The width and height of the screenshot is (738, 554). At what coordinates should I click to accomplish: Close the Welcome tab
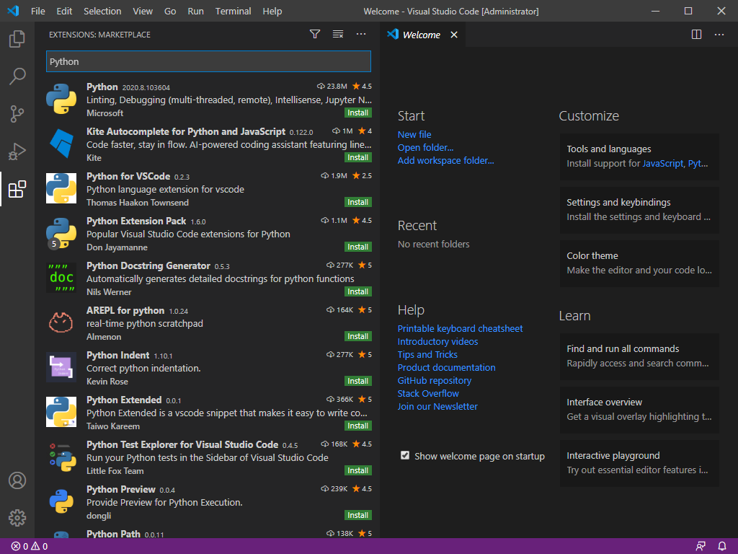tap(454, 35)
